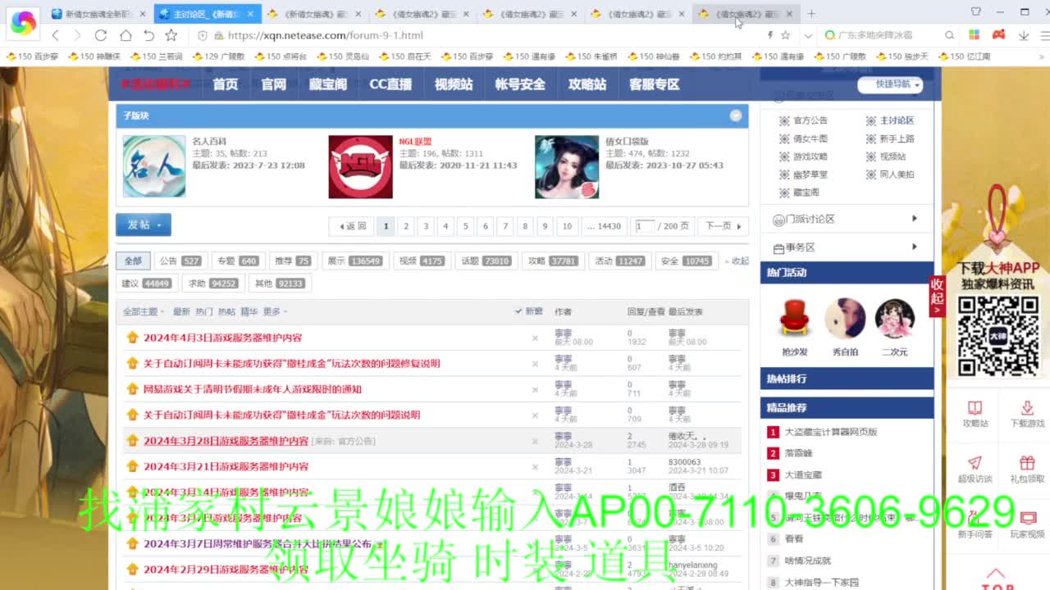The height and width of the screenshot is (590, 1050).
Task: Open 官方公告 side link
Action: [x=810, y=120]
